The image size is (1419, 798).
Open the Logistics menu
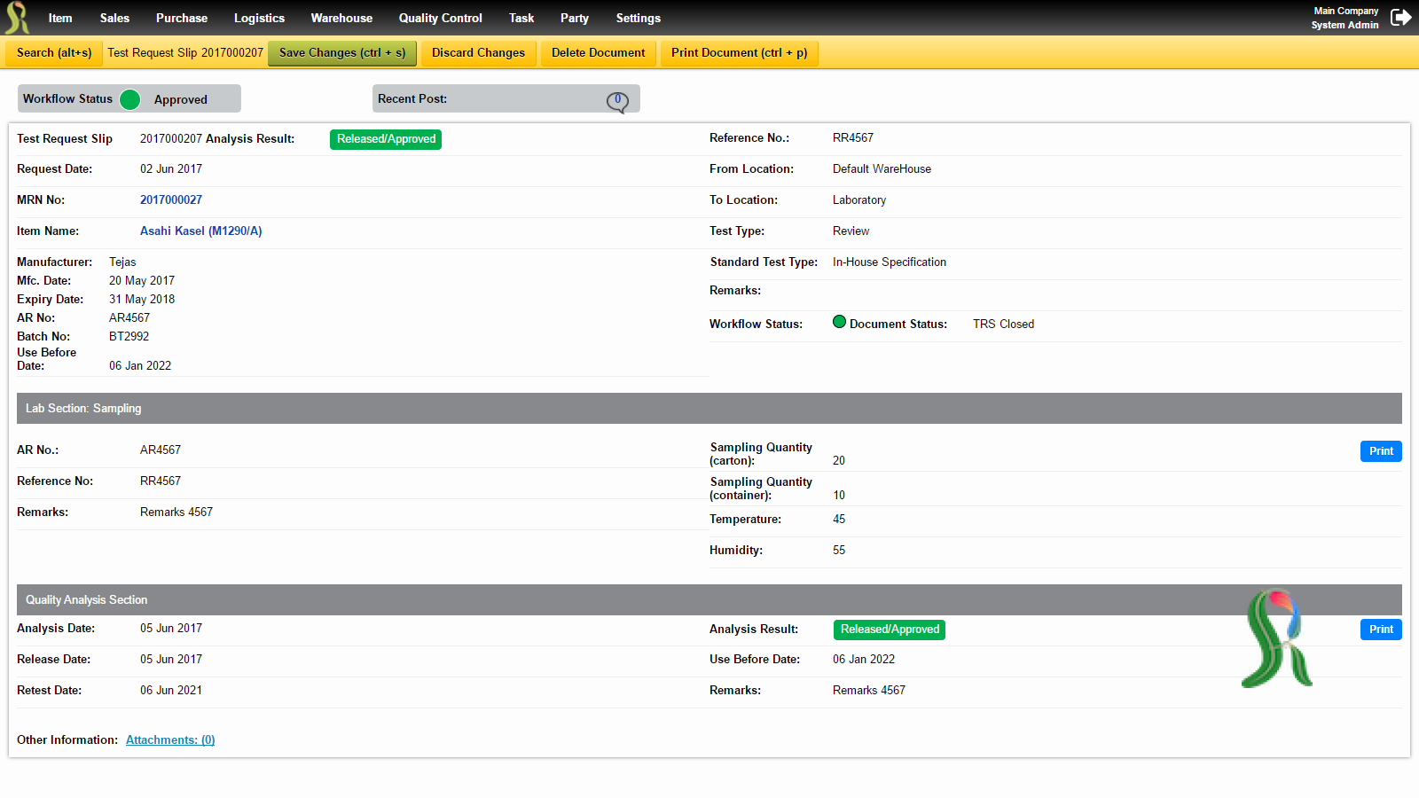point(259,18)
